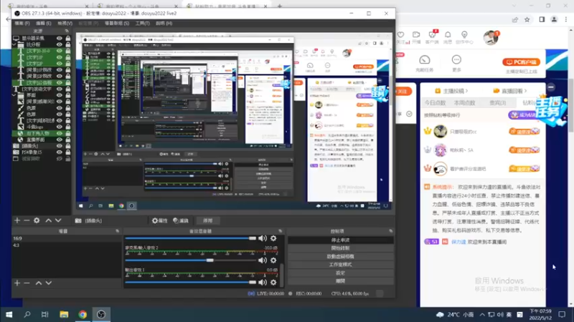Enable 工作室模式
The image size is (574, 322).
tap(340, 265)
